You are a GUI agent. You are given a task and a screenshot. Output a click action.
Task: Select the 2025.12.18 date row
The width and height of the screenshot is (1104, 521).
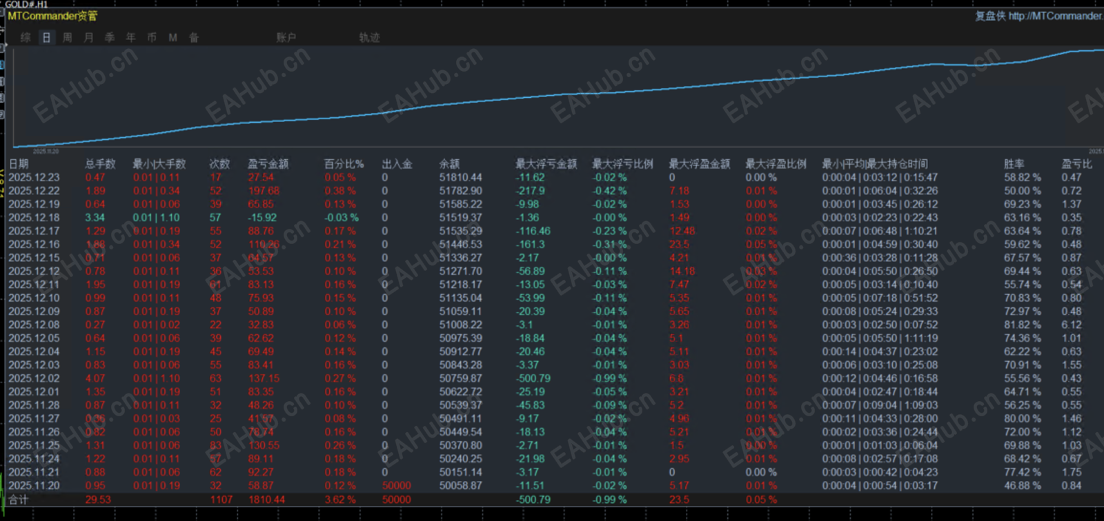click(34, 218)
